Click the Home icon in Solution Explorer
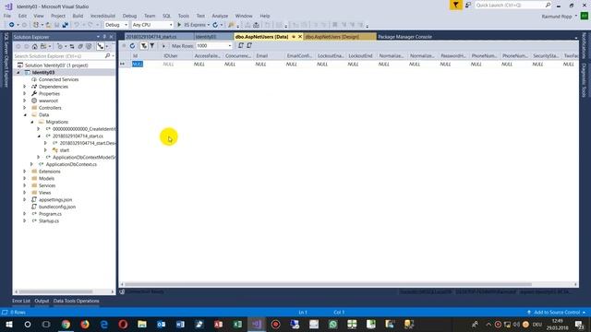Viewport: 591px width, 332px height. [x=35, y=46]
